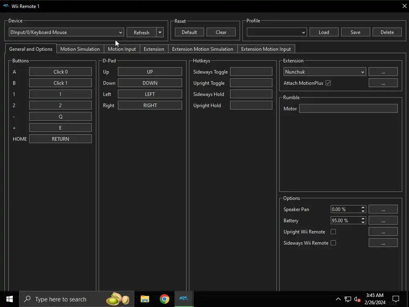Increase the Battery value with up arrow

[x=363, y=219]
